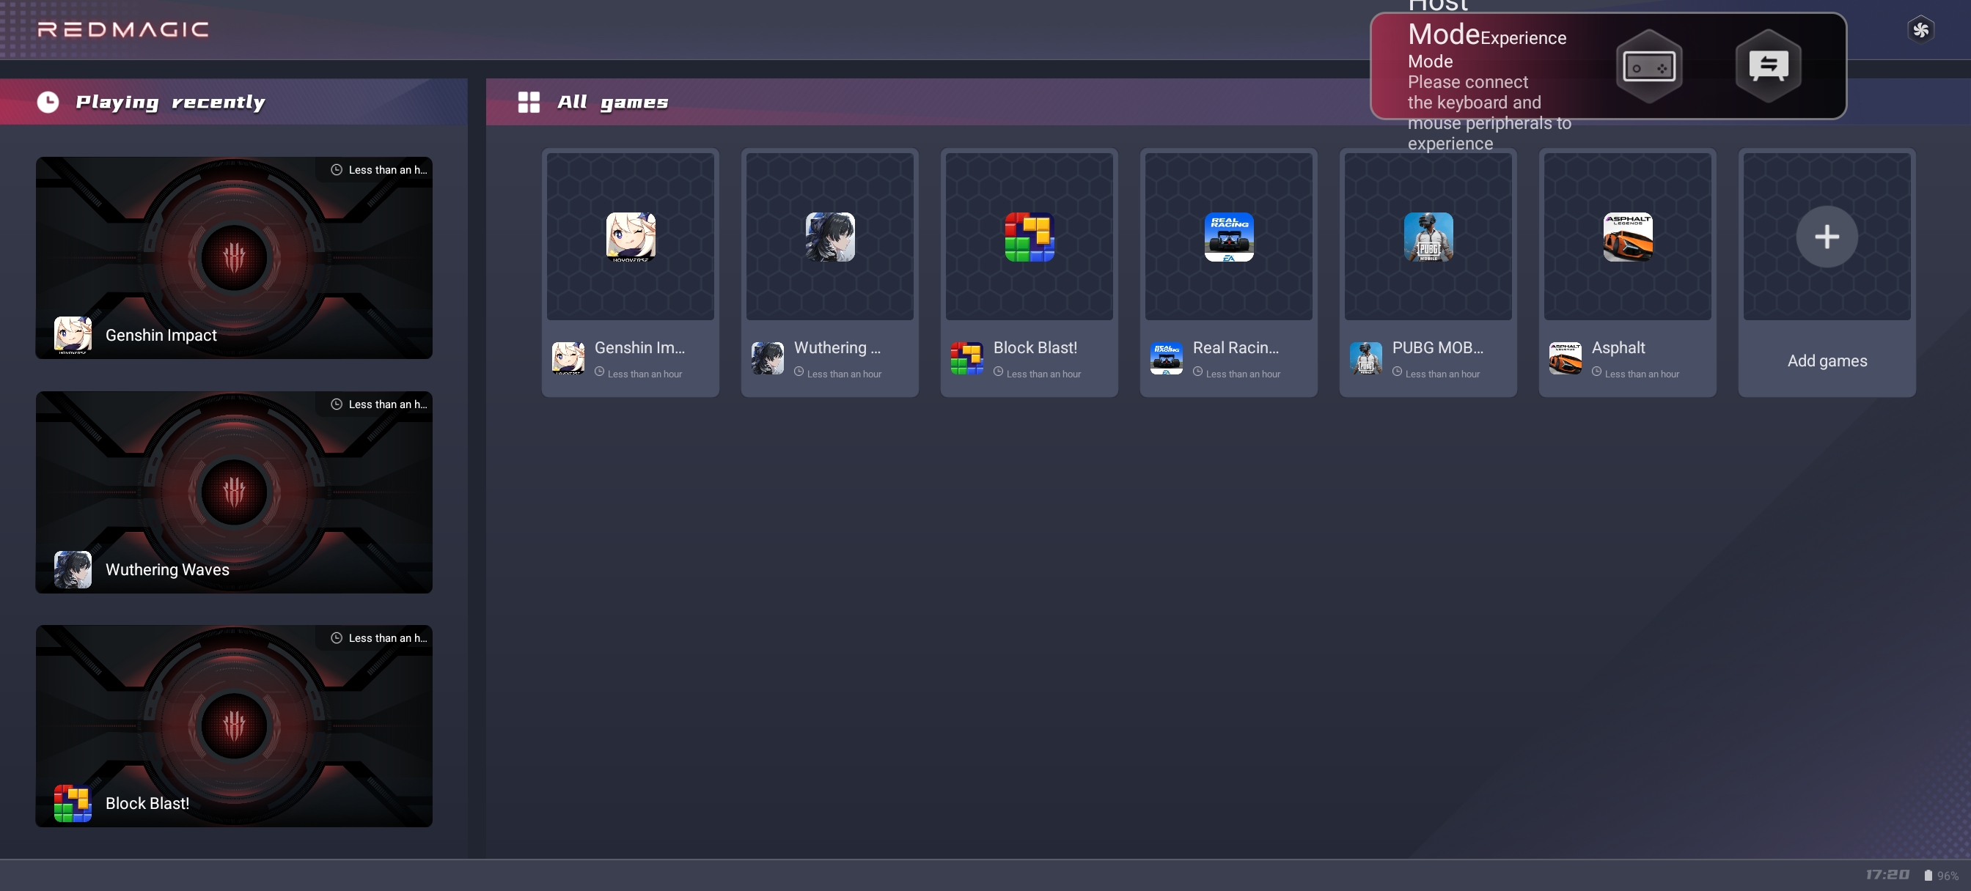
Task: Click Genshin Impact icon in Playing recently
Action: click(x=73, y=335)
